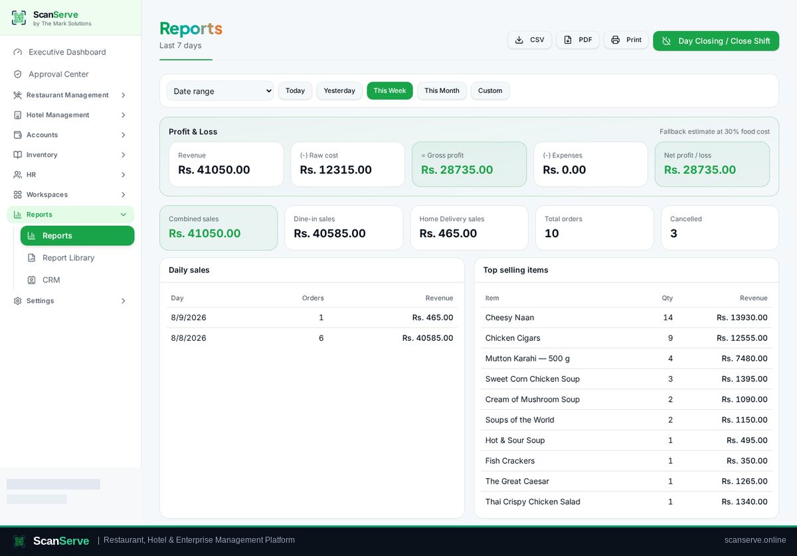Click the Restaurant Management utensils icon
The width and height of the screenshot is (797, 556).
[18, 95]
